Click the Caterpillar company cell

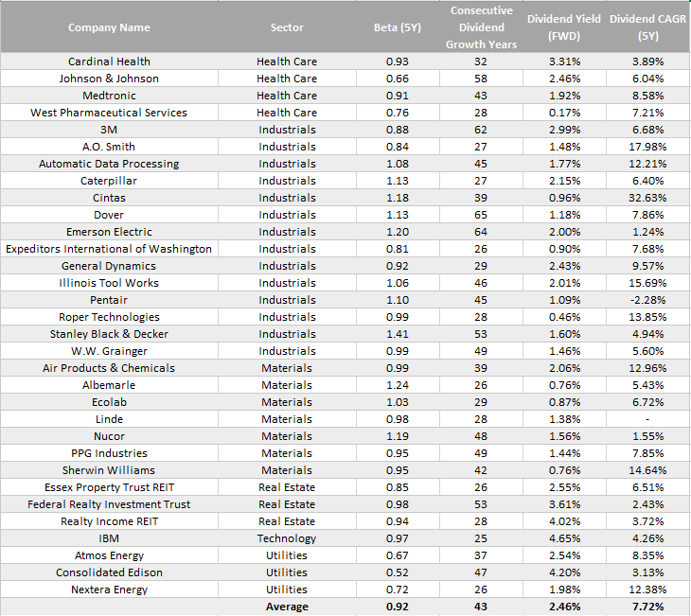[x=109, y=181]
